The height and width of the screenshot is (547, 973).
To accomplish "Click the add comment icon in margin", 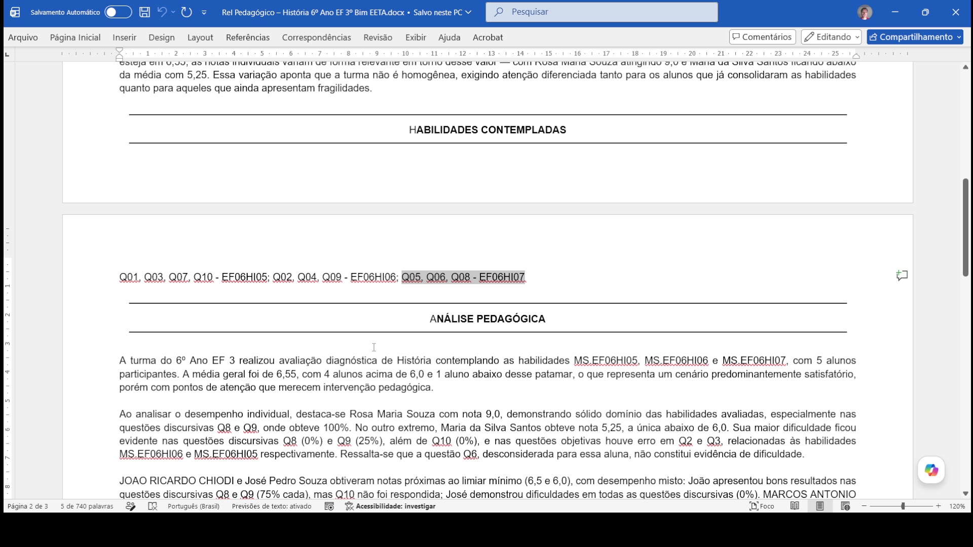I will (902, 276).
